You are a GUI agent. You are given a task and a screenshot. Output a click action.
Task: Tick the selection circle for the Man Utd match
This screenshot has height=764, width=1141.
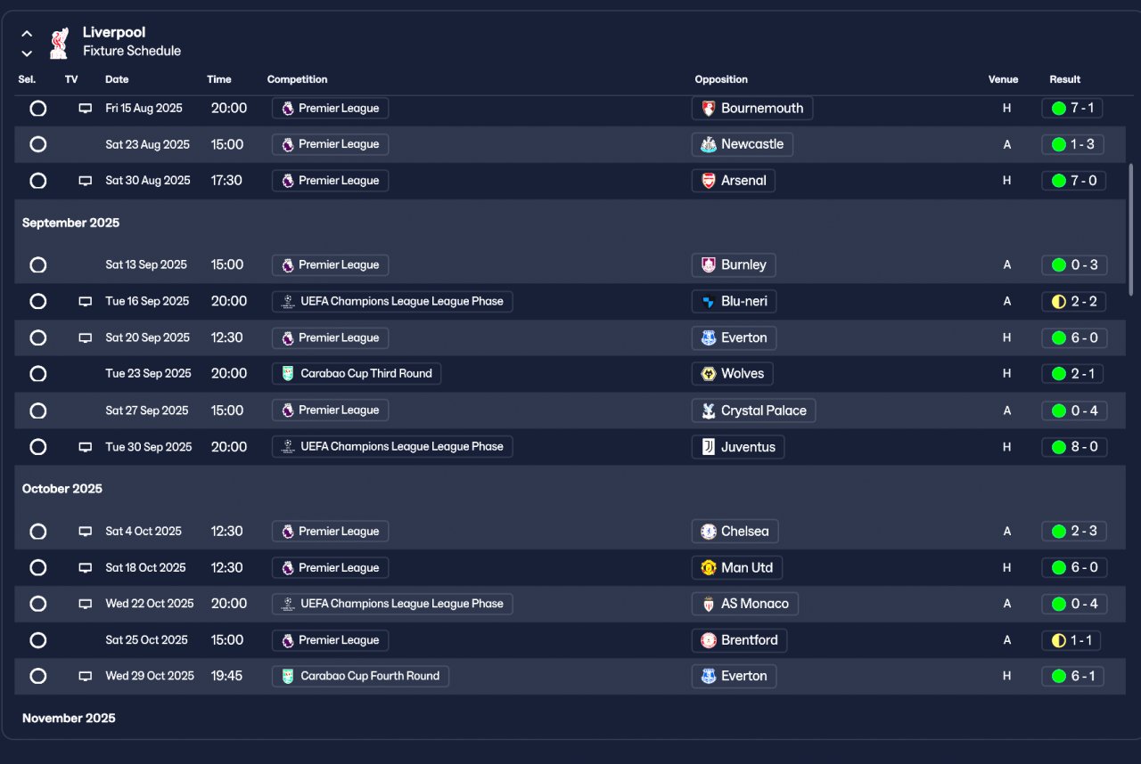click(x=37, y=568)
